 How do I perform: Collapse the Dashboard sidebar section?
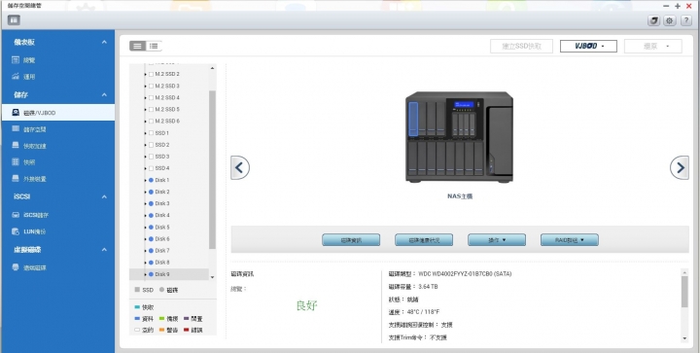click(104, 42)
